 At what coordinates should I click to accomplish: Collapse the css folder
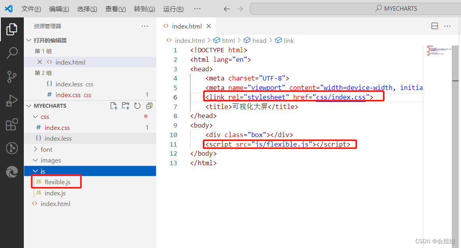[x=36, y=116]
